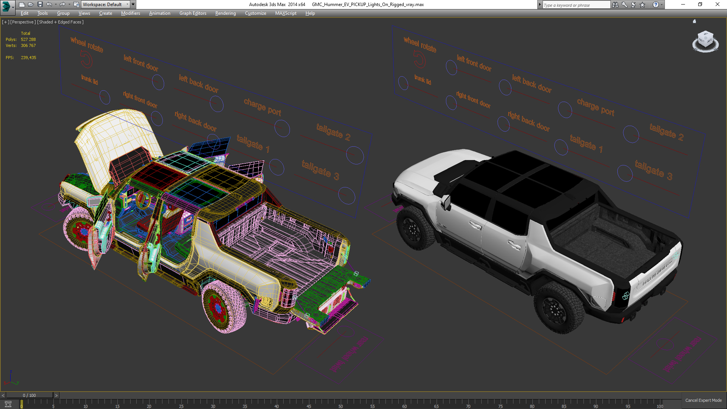727x409 pixels.
Task: Redo action with the Redo arrow
Action: (x=62, y=5)
